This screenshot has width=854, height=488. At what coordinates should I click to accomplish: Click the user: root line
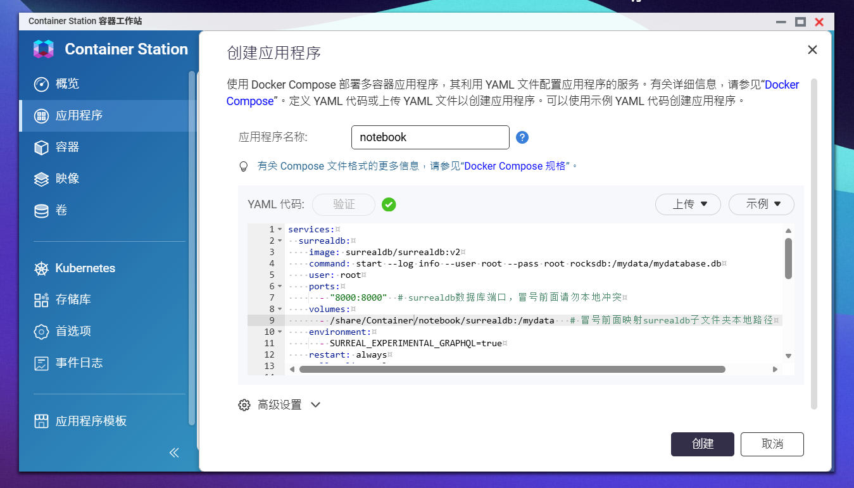tap(337, 275)
